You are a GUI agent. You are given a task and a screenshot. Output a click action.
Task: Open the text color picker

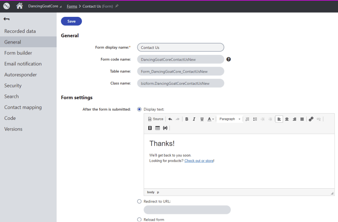point(210,119)
